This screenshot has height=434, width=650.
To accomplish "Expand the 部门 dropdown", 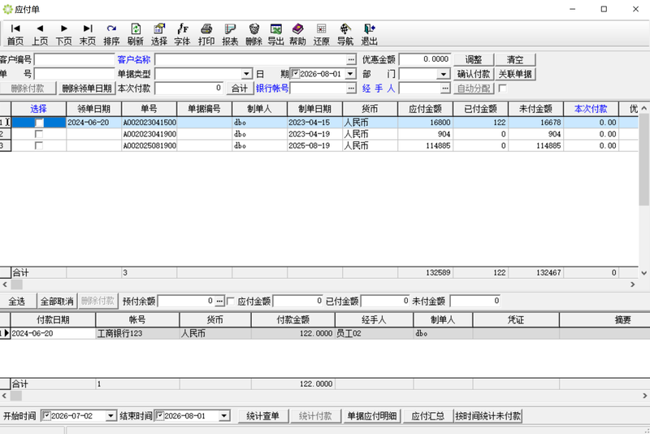I will pyautogui.click(x=443, y=74).
